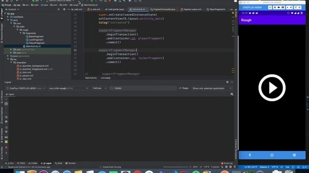Image resolution: width=309 pixels, height=173 pixels.
Task: Open Project panel gear settings icon
Action: pos(64,9)
